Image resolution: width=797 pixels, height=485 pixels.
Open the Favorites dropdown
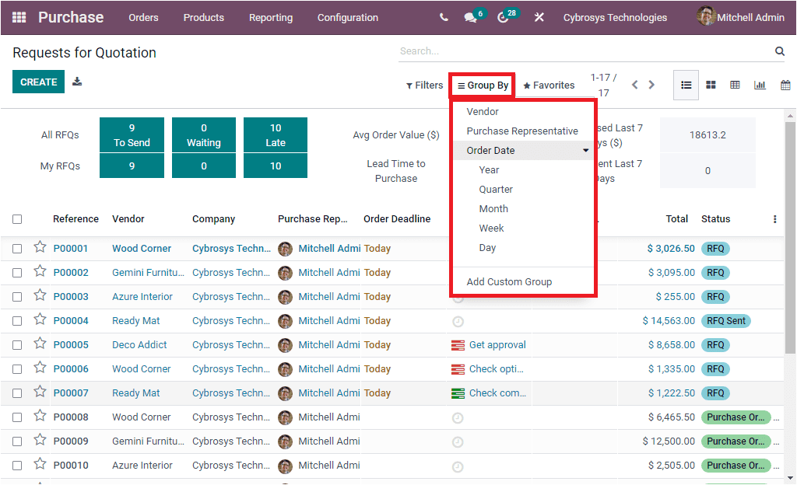coord(549,85)
